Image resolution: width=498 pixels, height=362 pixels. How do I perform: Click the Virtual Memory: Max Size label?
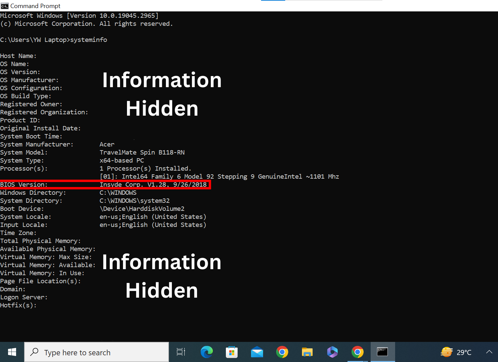click(46, 257)
